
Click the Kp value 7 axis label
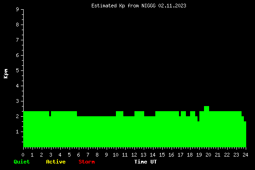point(18,40)
